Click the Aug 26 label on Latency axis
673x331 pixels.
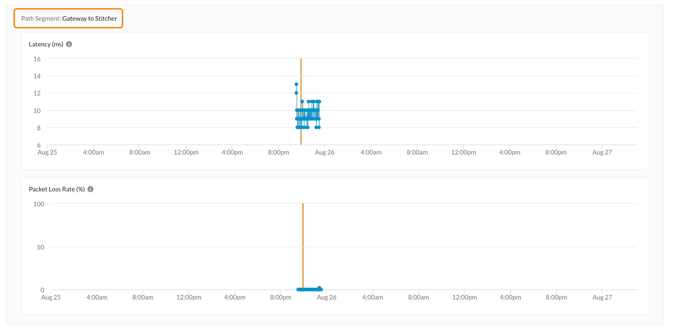(325, 152)
